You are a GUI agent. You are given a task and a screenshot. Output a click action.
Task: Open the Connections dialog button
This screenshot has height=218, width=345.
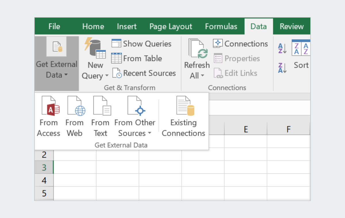[241, 44]
